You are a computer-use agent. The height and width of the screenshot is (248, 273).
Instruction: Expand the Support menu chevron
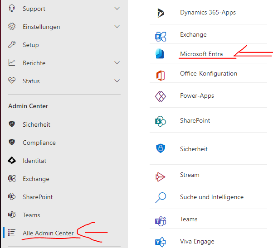click(x=117, y=9)
